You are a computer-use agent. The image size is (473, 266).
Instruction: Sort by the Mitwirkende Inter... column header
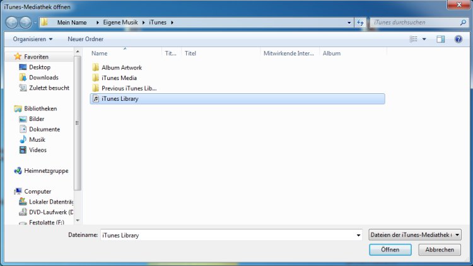click(x=289, y=54)
